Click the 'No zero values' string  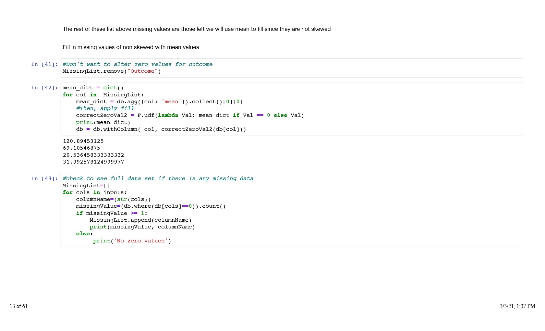140,241
